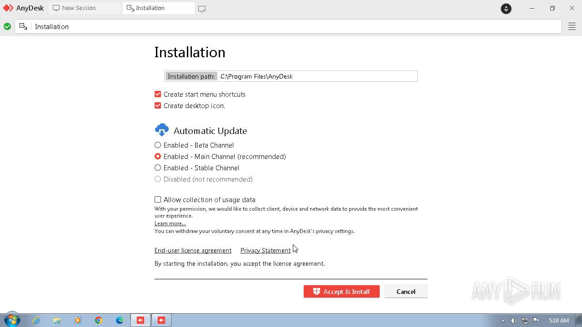This screenshot has width=582, height=327.
Task: Launch Internet Explorer from the taskbar
Action: click(36, 320)
